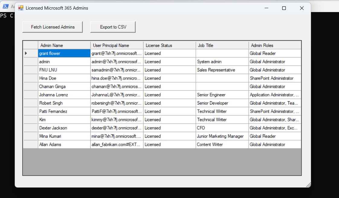
Task: Select the 'grant flower' name cell
Action: 64,53
